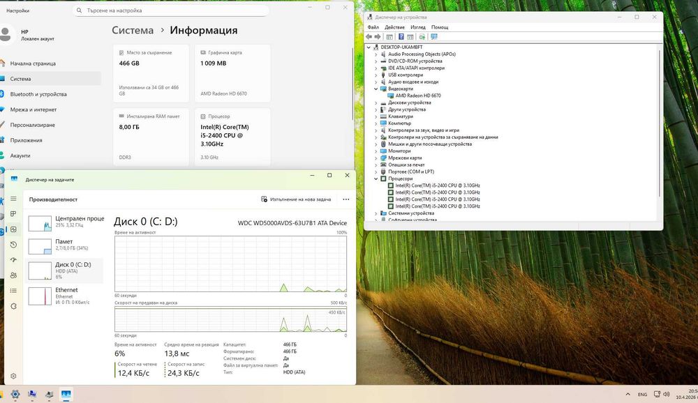Click the Settings gear icon on the taskbar
The height and width of the screenshot is (403, 698).
[x=15, y=394]
